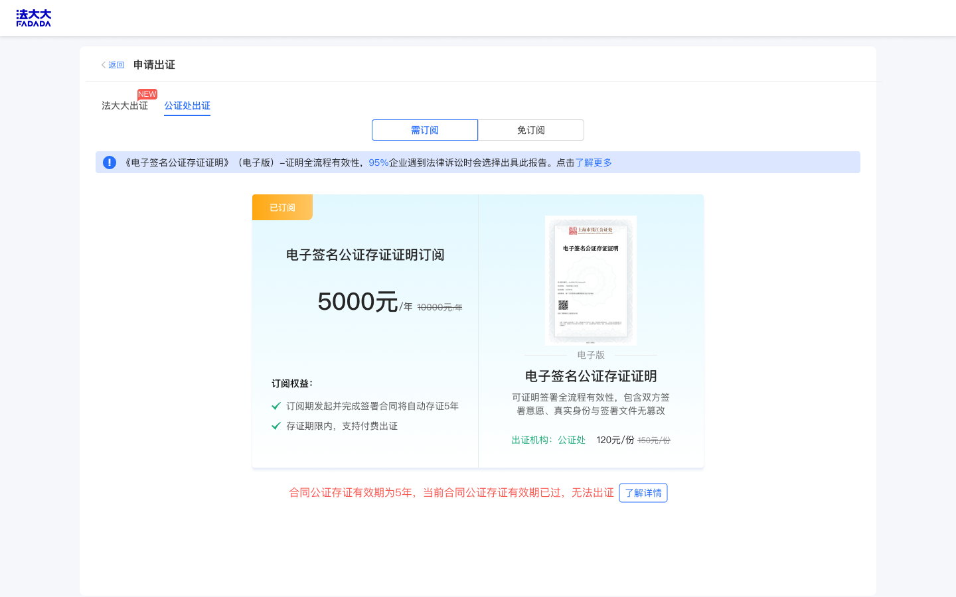Click the 电子版 label

coord(591,355)
